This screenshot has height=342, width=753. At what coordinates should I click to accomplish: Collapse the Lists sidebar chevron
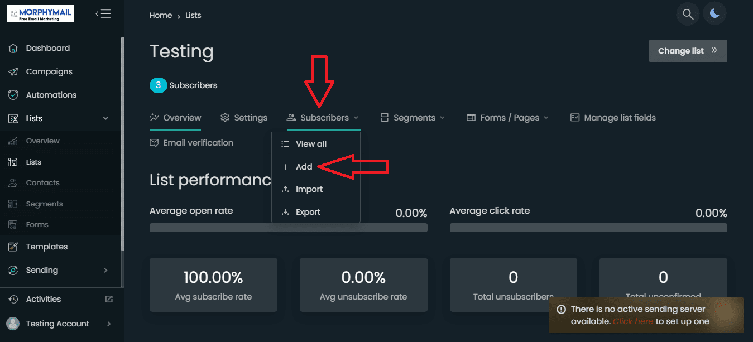tap(105, 118)
